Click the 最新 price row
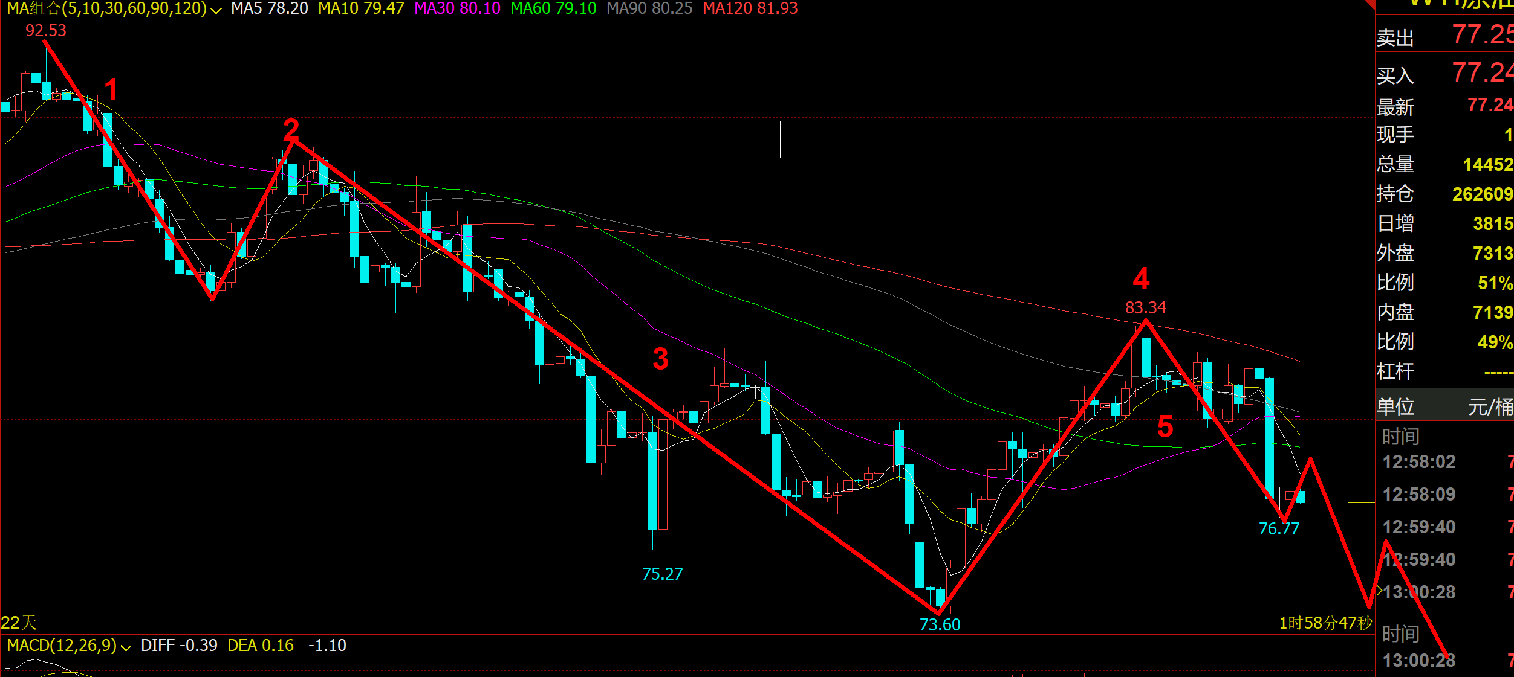The image size is (1514, 677). (1445, 106)
